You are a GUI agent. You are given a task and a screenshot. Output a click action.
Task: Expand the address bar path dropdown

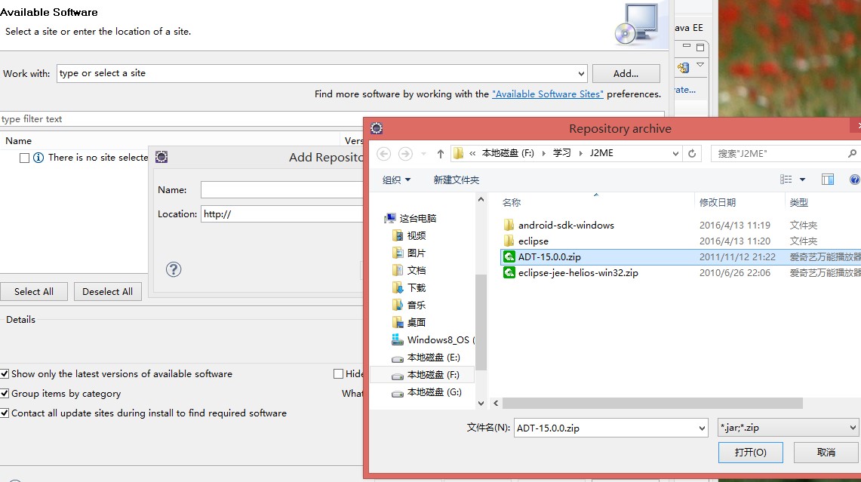click(675, 154)
